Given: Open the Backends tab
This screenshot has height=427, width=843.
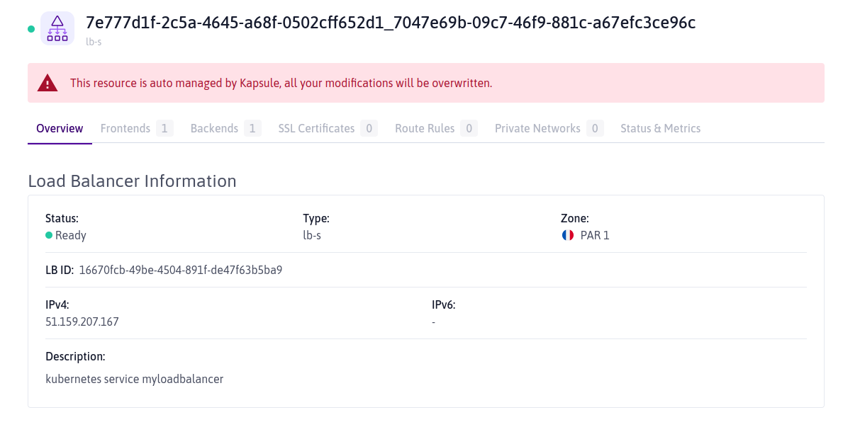Looking at the screenshot, I should coord(214,128).
